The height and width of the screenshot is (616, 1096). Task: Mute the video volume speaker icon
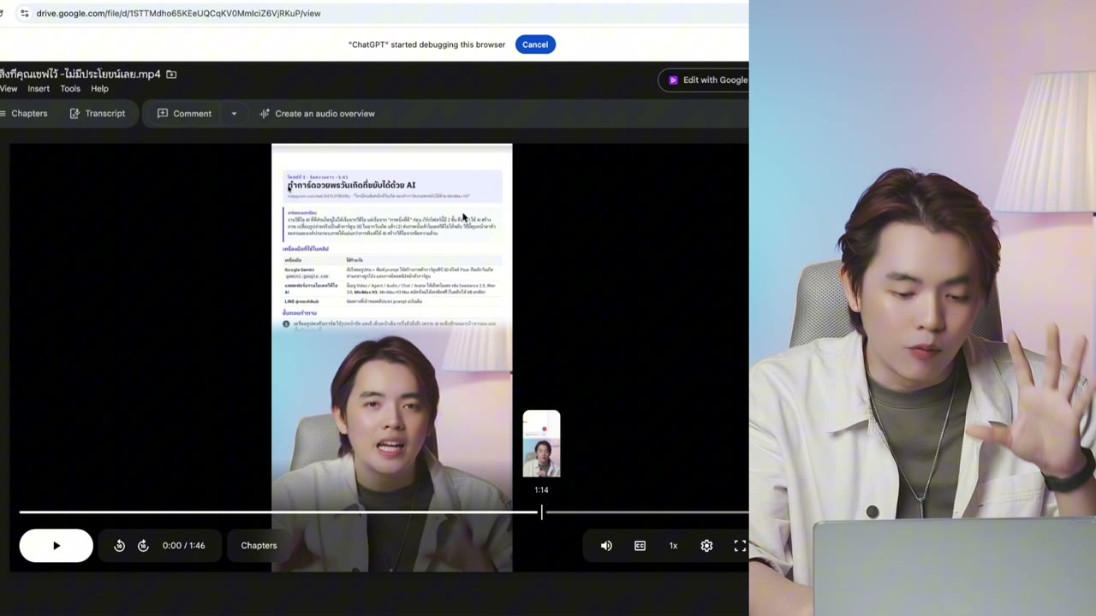point(606,546)
